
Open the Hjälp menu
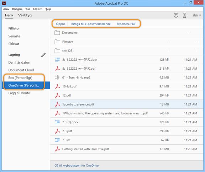click(48, 9)
